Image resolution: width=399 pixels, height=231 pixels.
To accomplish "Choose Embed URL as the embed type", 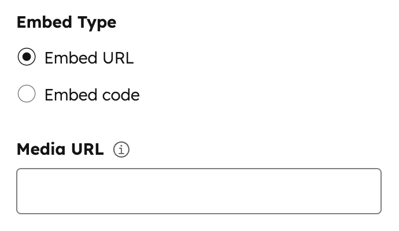I will 27,58.
